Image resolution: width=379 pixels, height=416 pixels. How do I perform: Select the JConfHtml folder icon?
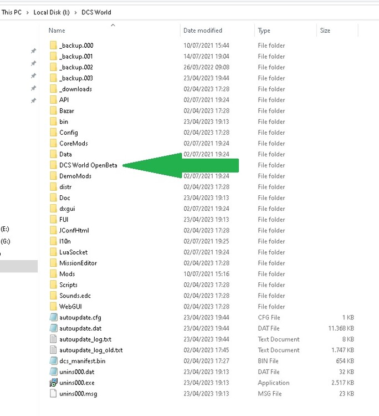(x=53, y=230)
